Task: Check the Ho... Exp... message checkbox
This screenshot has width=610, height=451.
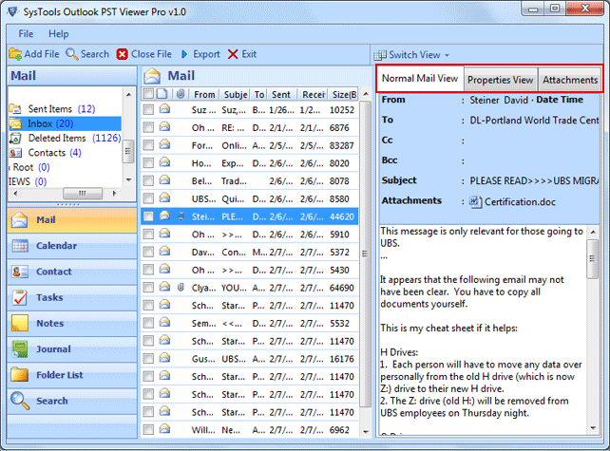Action: click(148, 163)
